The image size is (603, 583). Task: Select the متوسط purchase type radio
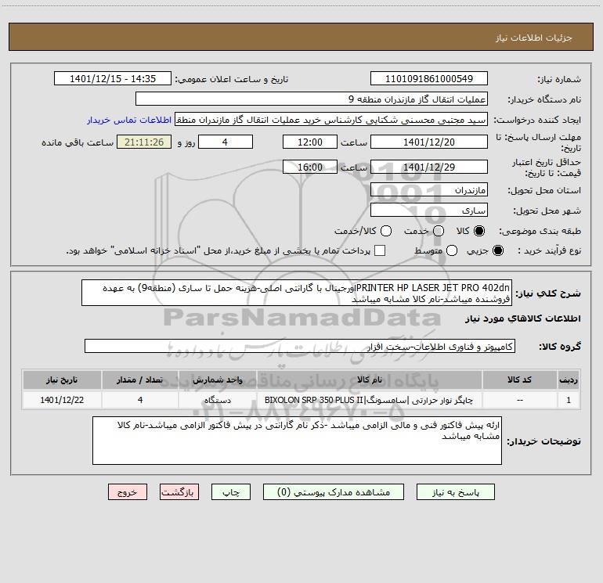click(452, 250)
